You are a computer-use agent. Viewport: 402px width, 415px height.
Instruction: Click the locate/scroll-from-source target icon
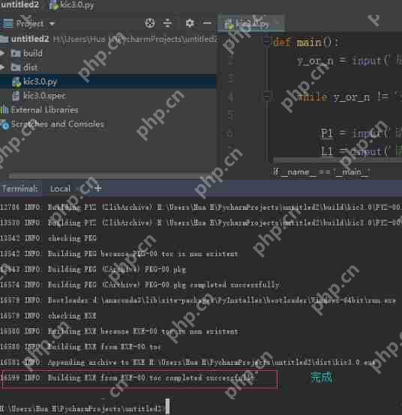pyautogui.click(x=150, y=23)
